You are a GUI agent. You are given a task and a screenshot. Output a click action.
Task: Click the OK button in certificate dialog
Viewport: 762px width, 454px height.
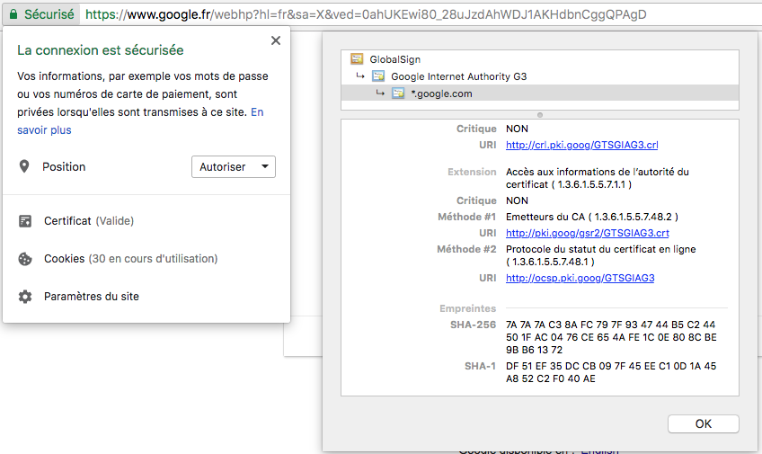tap(704, 423)
